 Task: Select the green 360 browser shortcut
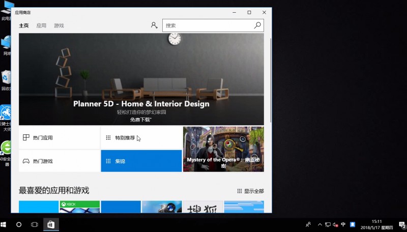pyautogui.click(x=6, y=154)
